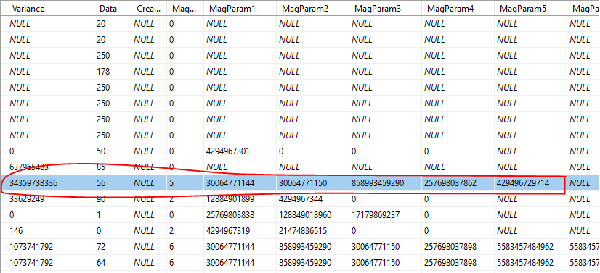
Task: Click the MaqParam3 column header
Action: pyautogui.click(x=385, y=9)
